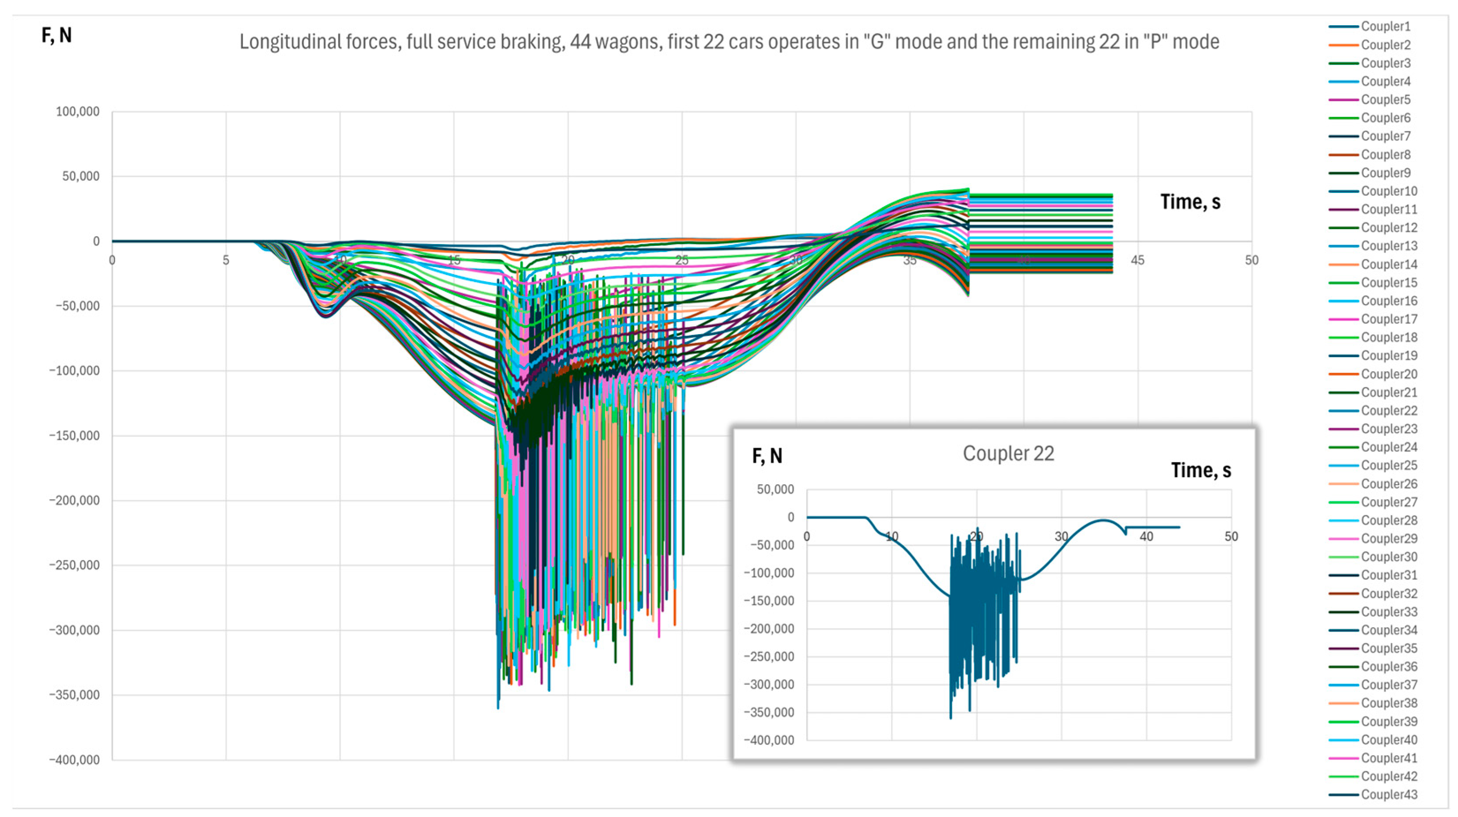Click the Coupler43 legend entry
This screenshot has height=817, width=1458.
1389,794
